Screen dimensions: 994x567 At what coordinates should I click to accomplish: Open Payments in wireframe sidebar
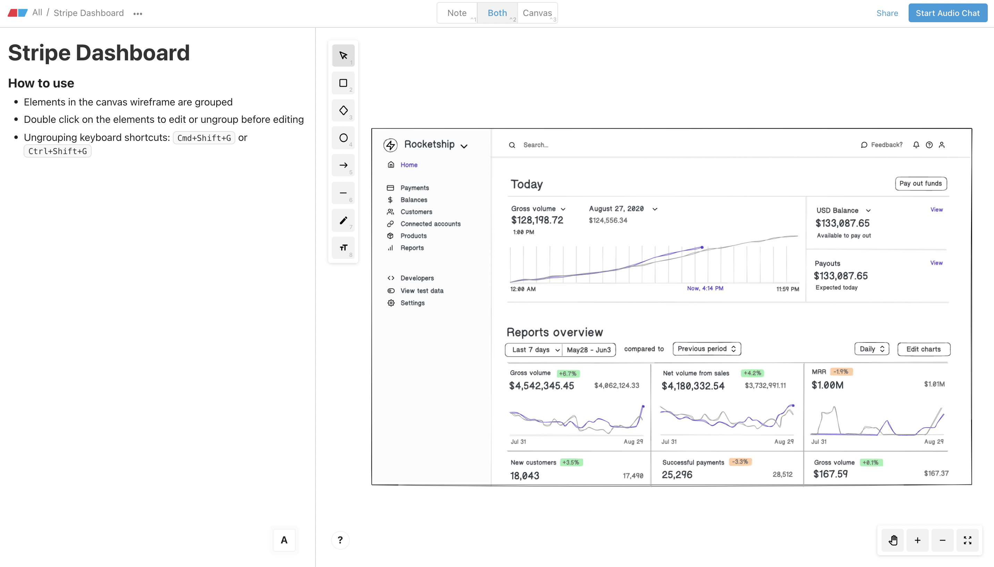(x=415, y=188)
